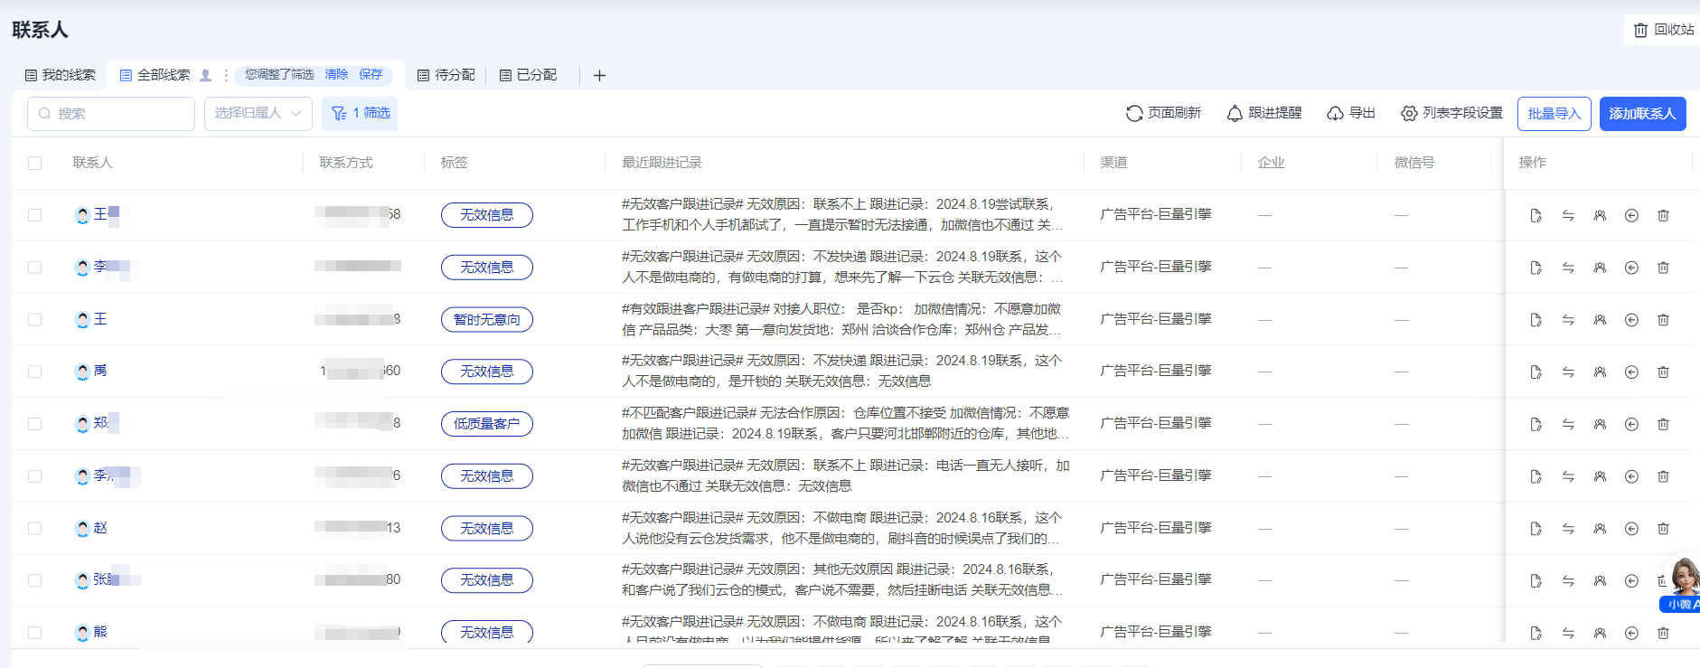Screen dimensions: 1700x668
Task: Click assign-person icon in third row
Action: pyautogui.click(x=1600, y=320)
